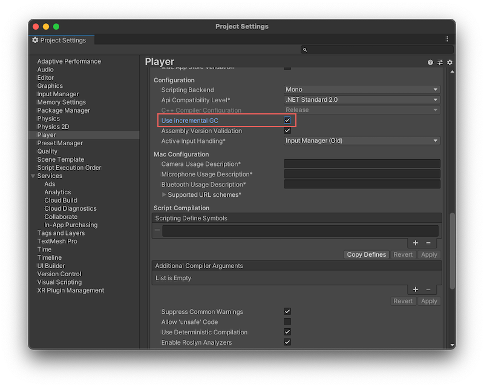The height and width of the screenshot is (387, 484).
Task: Click the Copy Defines button
Action: (x=366, y=254)
